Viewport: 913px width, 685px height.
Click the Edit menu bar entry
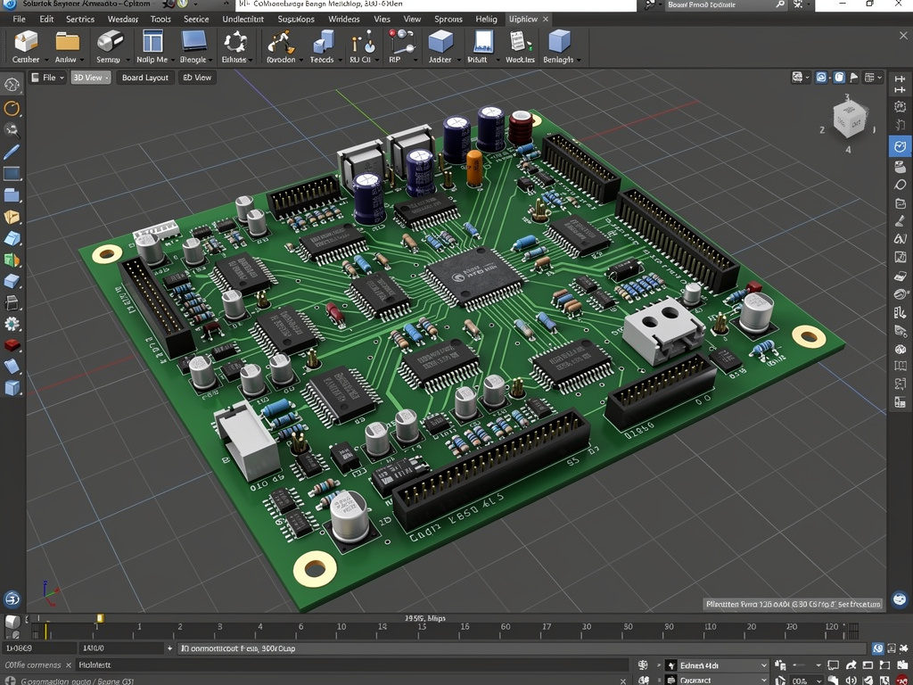pyautogui.click(x=45, y=18)
